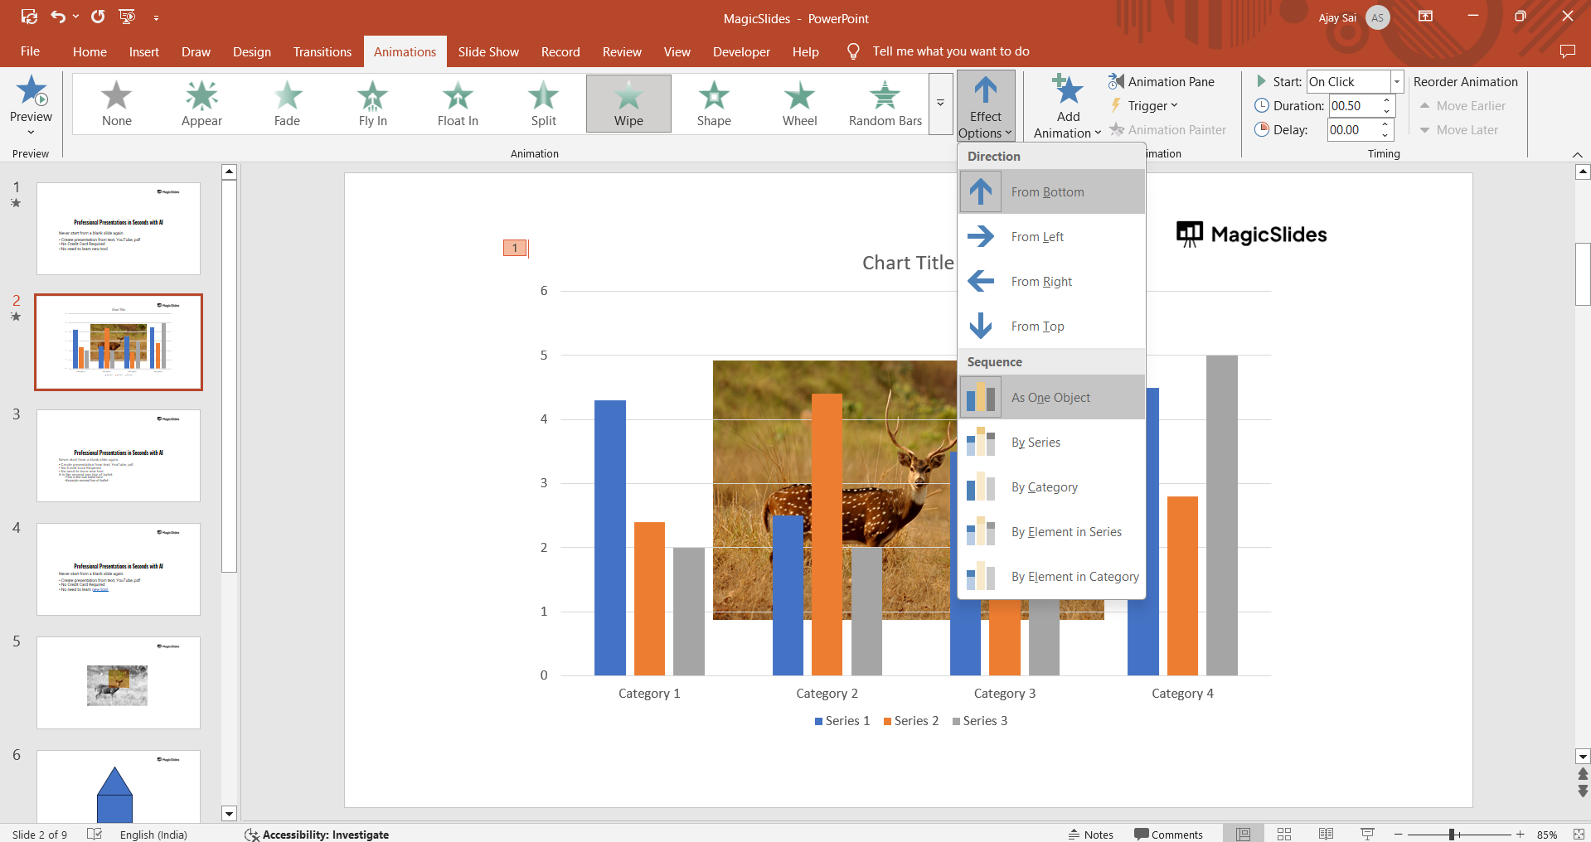
Task: Open Ribbon Display Options
Action: (x=1426, y=17)
